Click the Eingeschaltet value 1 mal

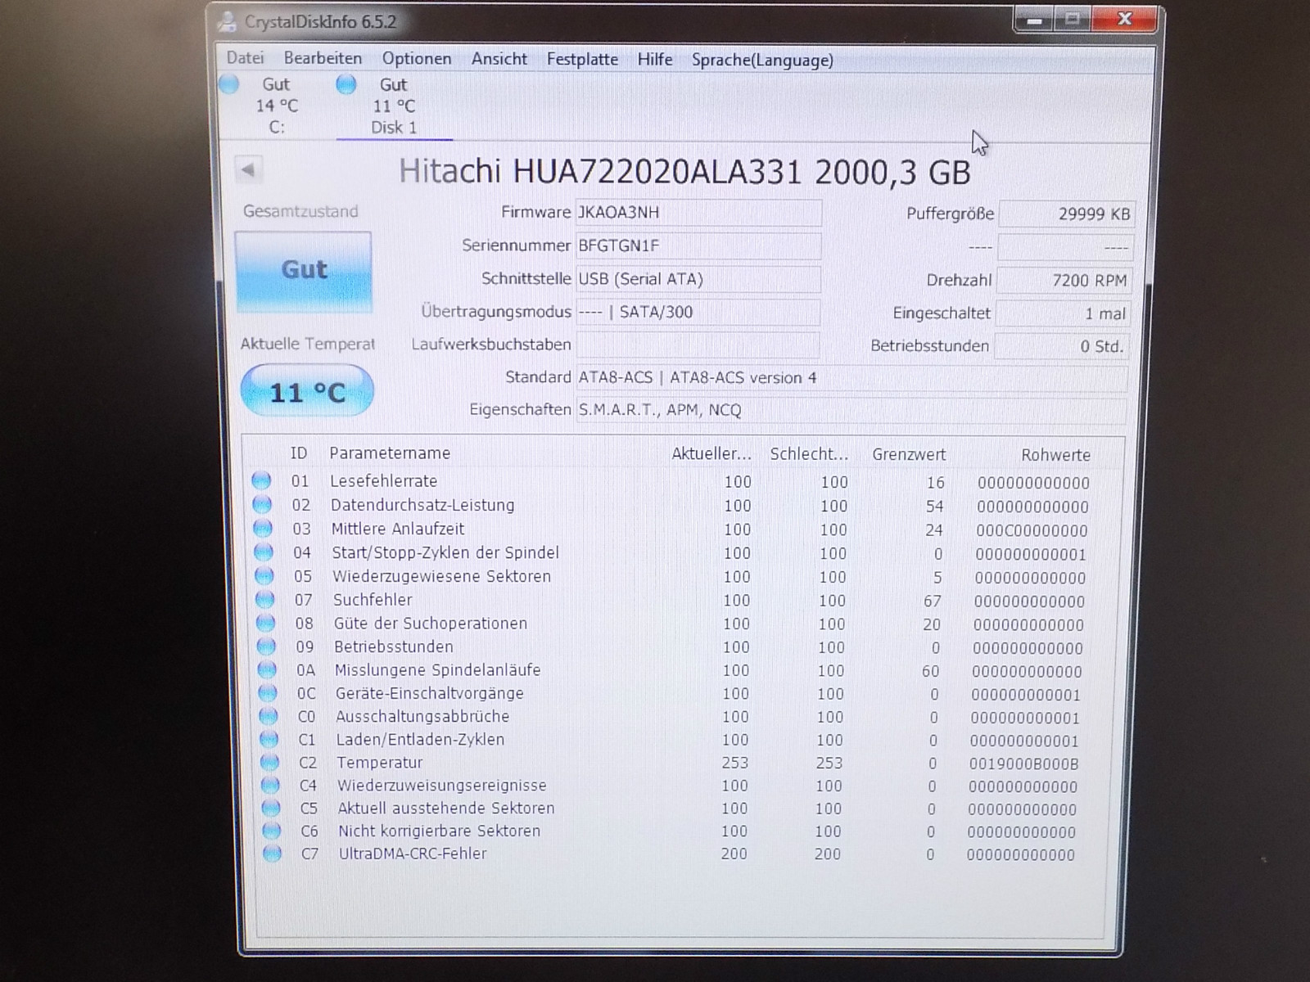(x=1063, y=313)
